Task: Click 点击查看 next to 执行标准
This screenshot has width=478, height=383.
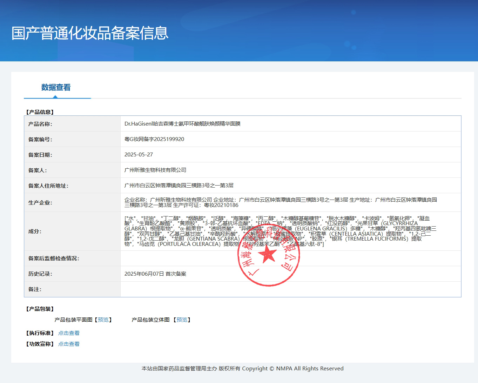Action: coord(69,333)
